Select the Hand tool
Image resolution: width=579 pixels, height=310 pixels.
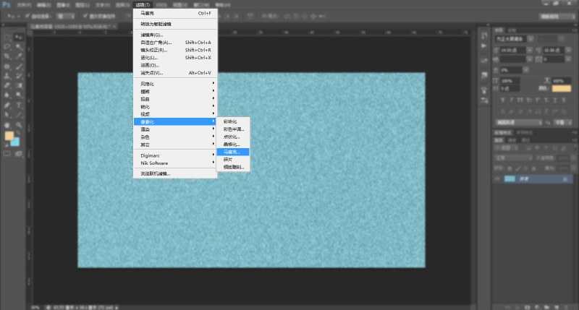tap(7, 124)
